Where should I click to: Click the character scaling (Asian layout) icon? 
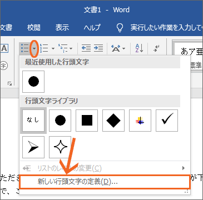point(116,48)
